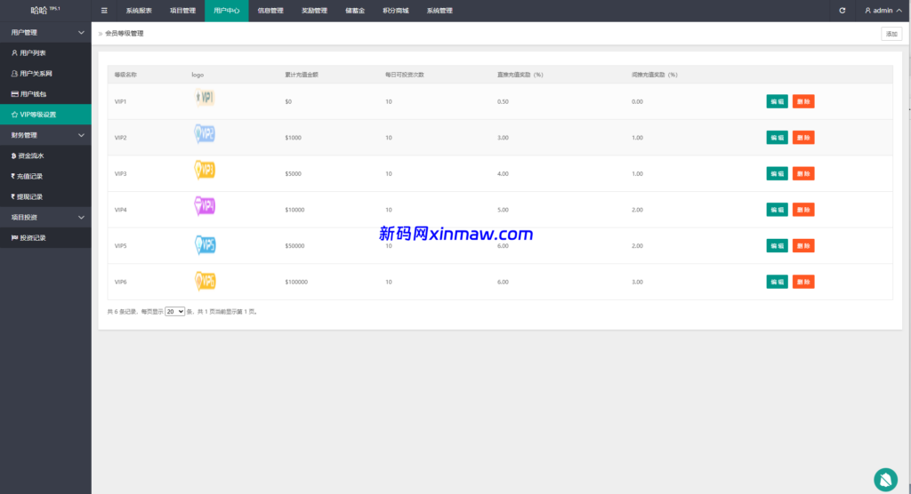
Task: Click the $1000 amount cell
Action: click(x=294, y=138)
